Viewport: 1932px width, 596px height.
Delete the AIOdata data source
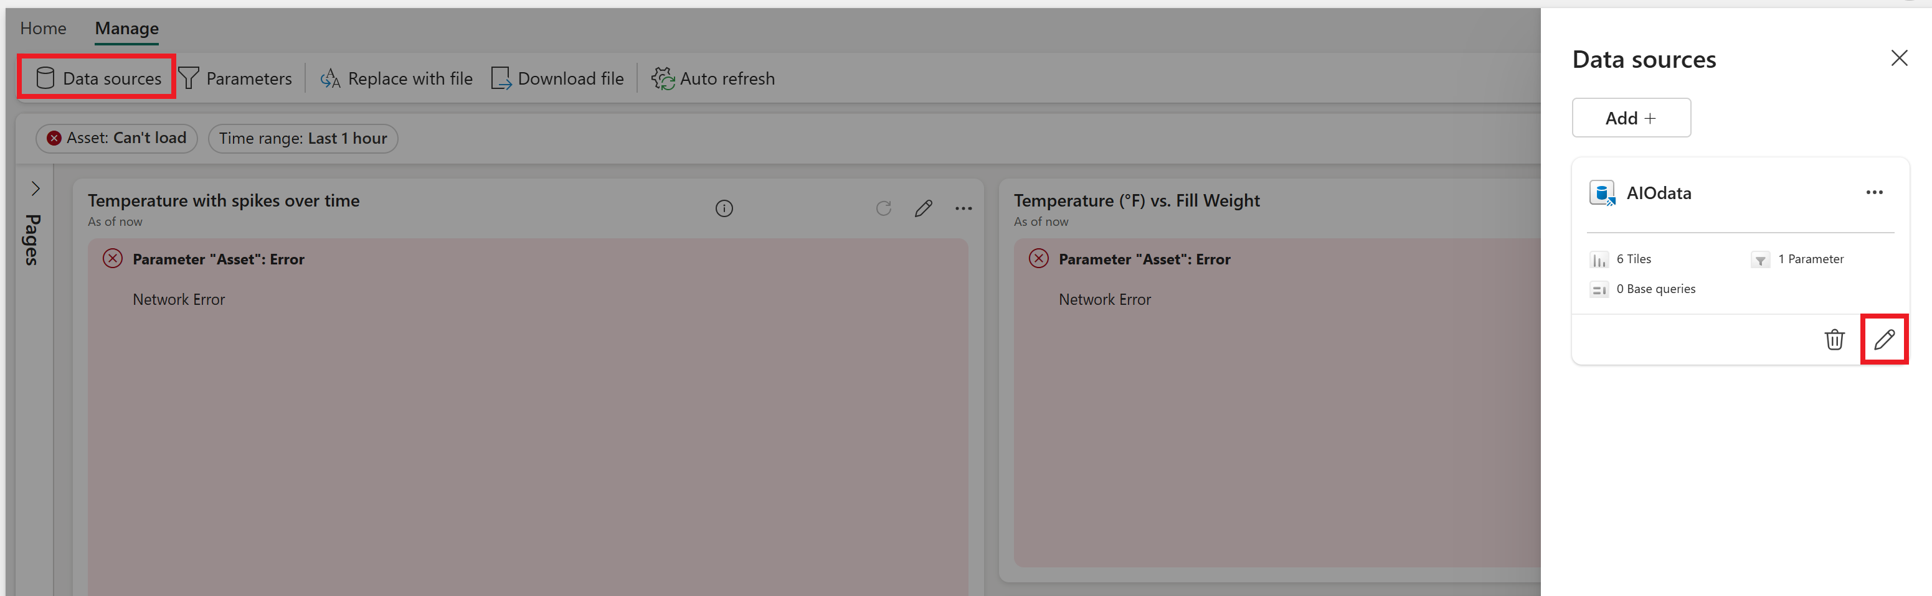(x=1834, y=339)
